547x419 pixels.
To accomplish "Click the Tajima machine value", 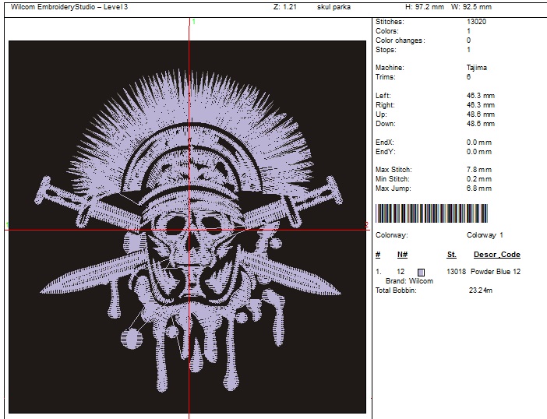I will click(x=476, y=68).
